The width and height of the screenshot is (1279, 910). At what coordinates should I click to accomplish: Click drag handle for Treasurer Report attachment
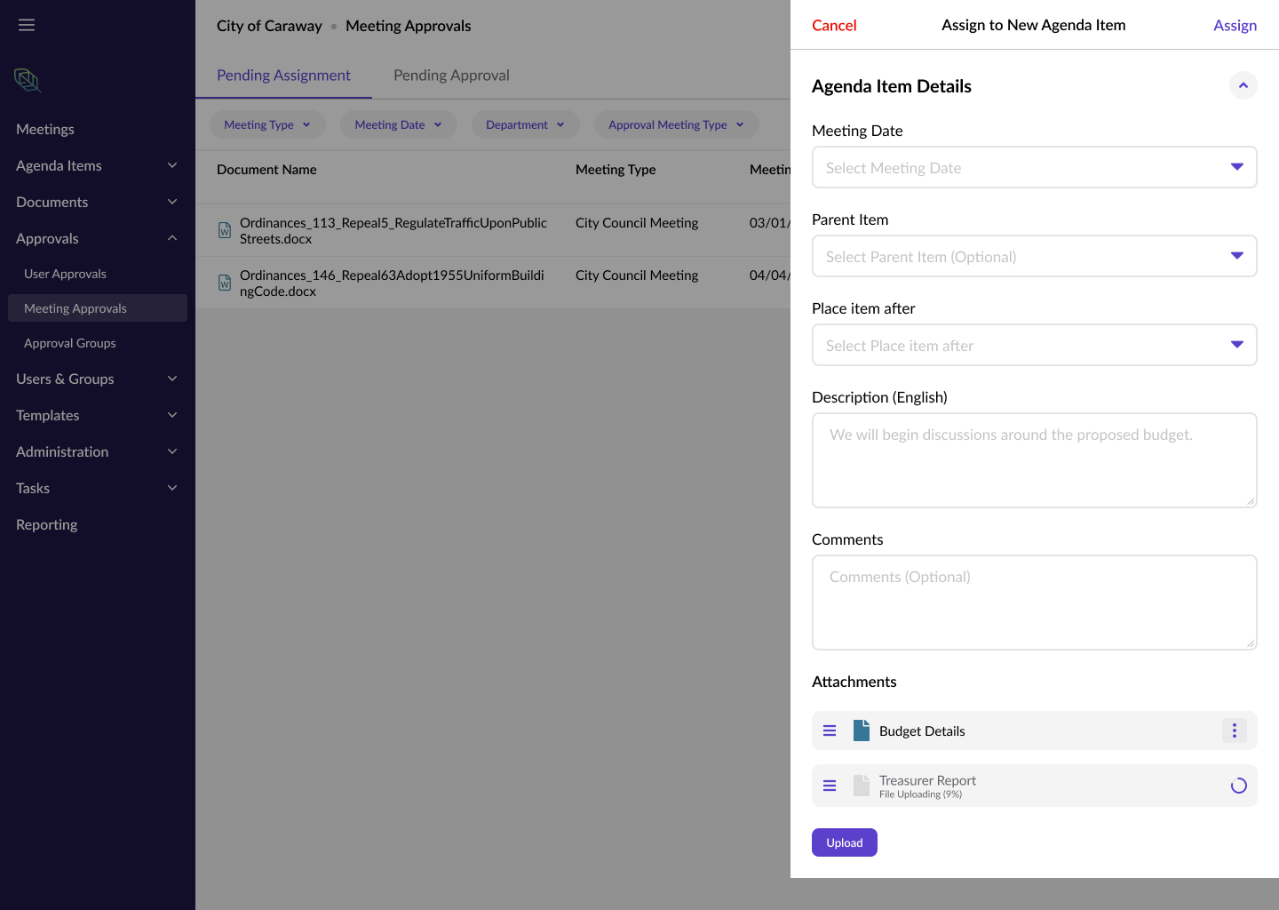pos(830,786)
